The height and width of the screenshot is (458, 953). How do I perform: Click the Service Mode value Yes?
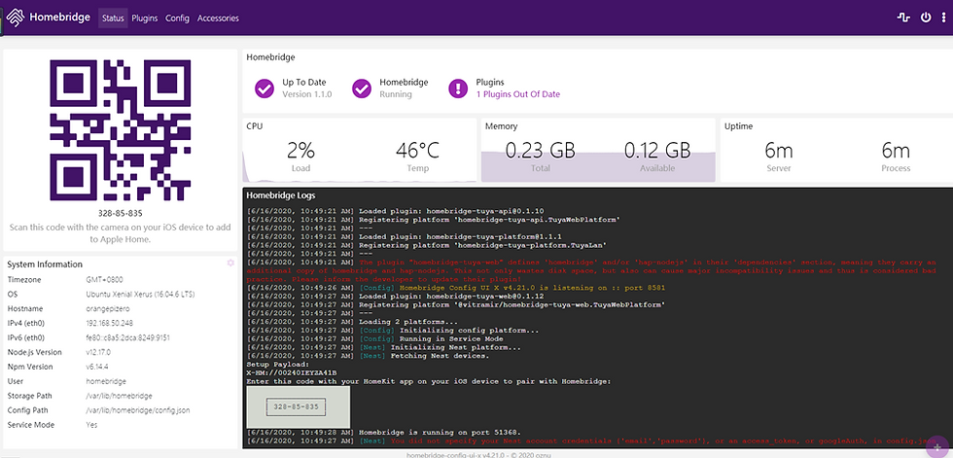91,425
